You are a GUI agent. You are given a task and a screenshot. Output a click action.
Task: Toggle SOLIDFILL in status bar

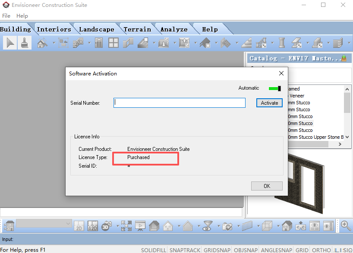pyautogui.click(x=154, y=250)
